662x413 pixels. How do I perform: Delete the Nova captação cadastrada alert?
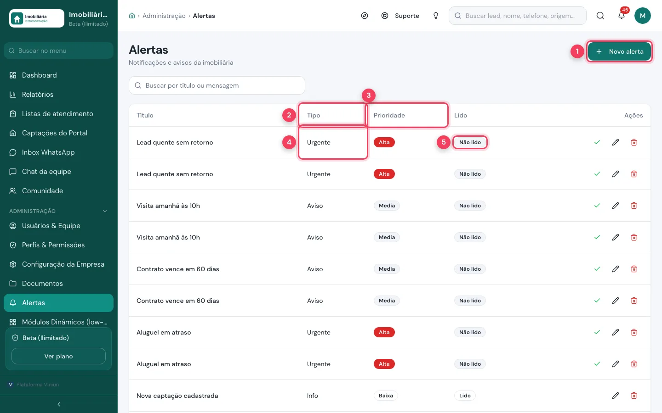pos(634,396)
